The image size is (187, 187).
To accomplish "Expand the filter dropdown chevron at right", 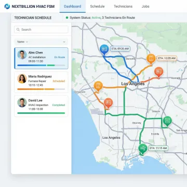I will point(64,42).
